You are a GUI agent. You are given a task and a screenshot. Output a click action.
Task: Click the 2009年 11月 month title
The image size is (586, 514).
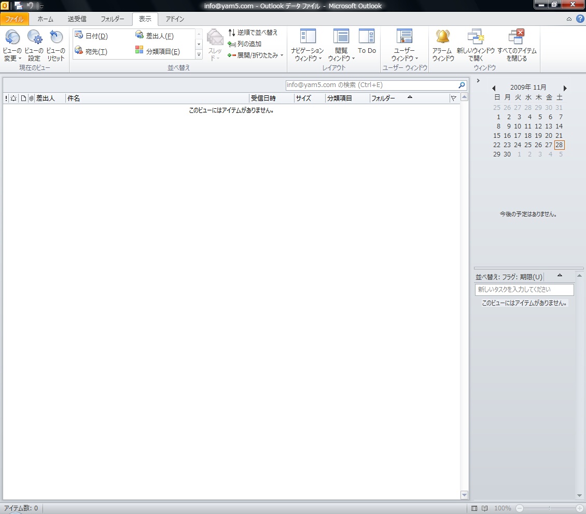point(528,88)
